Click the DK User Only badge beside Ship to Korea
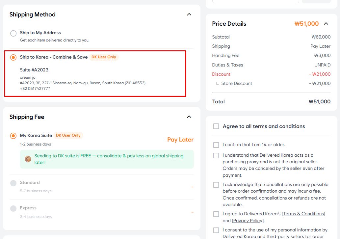The image size is (340, 239). point(104,57)
